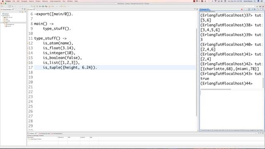Sort by the Description column header
265x149 pixels.
[42, 137]
